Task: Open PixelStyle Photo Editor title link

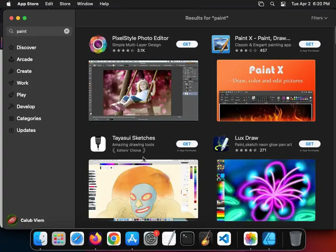Action: [140, 38]
